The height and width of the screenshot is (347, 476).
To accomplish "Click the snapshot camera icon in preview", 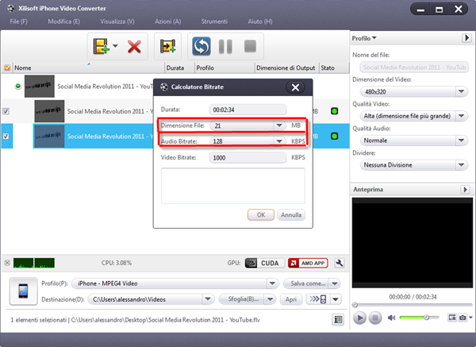I will (461, 318).
